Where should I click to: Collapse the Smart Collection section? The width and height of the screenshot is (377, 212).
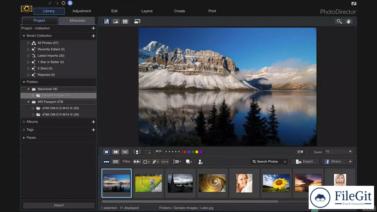[24, 36]
